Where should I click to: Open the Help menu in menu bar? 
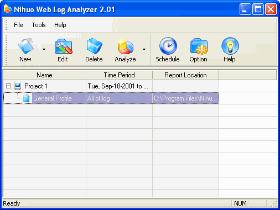60,25
